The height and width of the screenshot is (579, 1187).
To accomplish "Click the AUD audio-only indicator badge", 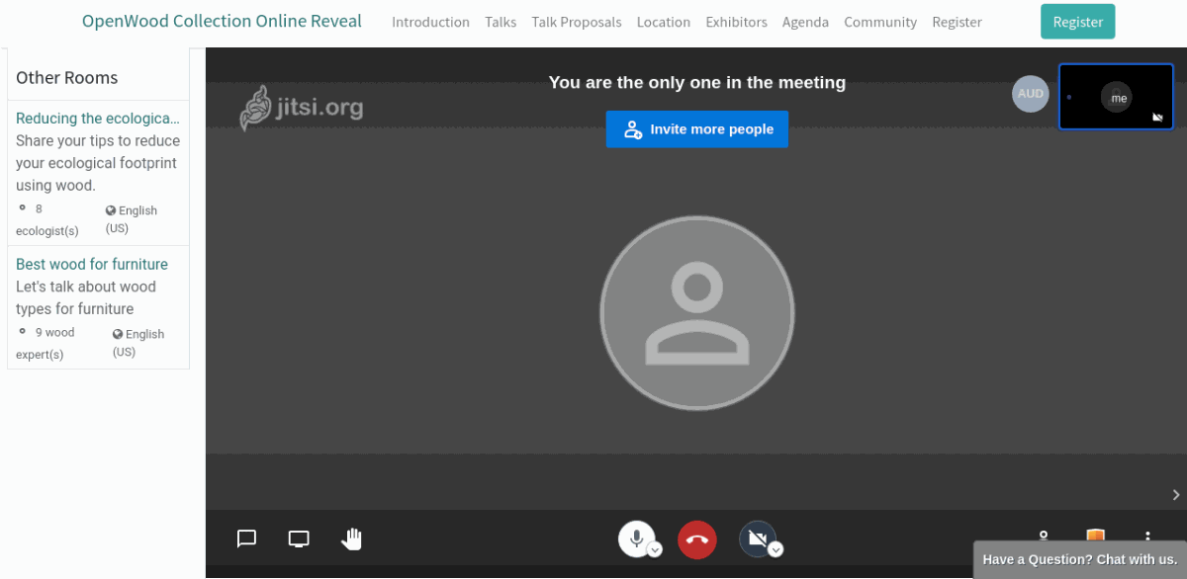I will [x=1030, y=94].
